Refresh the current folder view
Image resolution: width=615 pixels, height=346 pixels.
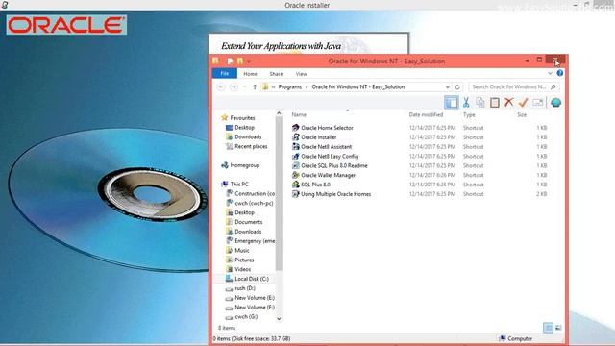click(x=457, y=87)
